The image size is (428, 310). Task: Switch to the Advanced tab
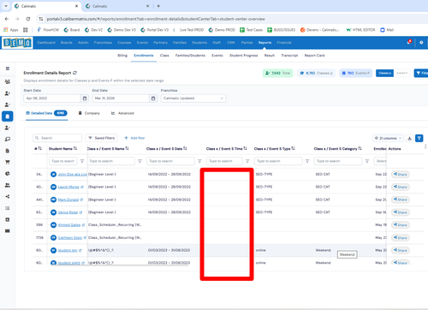[122, 113]
